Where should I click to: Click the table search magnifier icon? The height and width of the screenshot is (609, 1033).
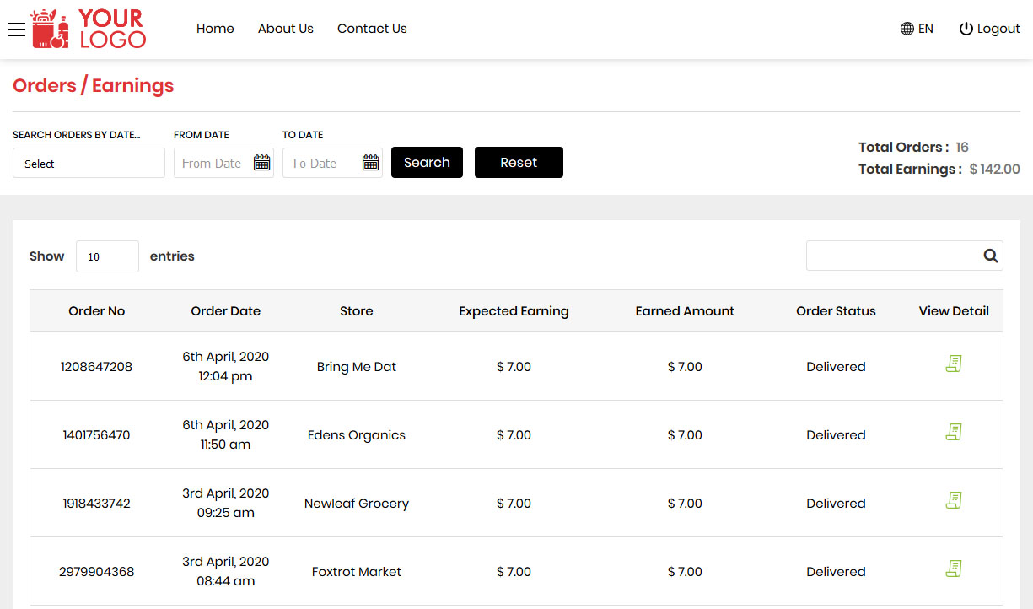point(991,256)
